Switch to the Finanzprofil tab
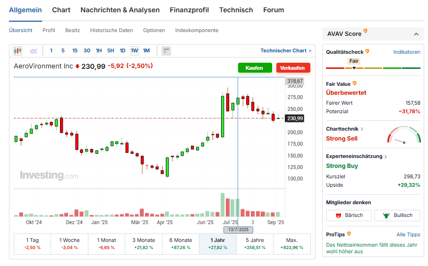This screenshot has width=428, height=266. pos(189,10)
